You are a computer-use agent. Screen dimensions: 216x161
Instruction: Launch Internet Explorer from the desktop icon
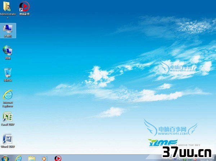(8, 98)
